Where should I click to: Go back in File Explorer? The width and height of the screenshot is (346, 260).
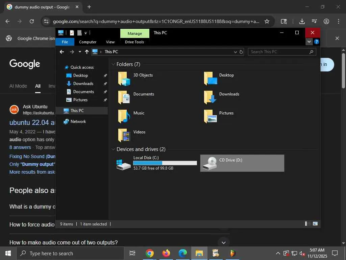(62, 52)
